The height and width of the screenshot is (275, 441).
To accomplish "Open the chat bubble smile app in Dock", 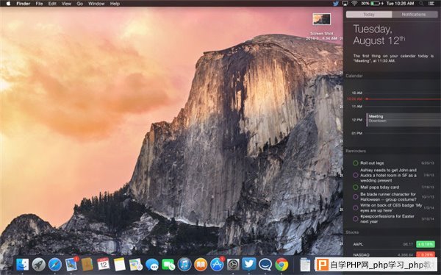I will 265,265.
